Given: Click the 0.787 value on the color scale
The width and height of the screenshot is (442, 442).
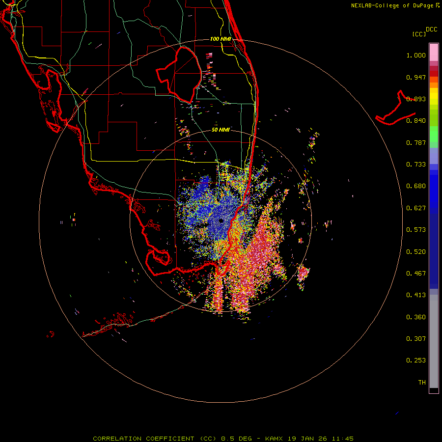Looking at the screenshot, I should tap(416, 142).
